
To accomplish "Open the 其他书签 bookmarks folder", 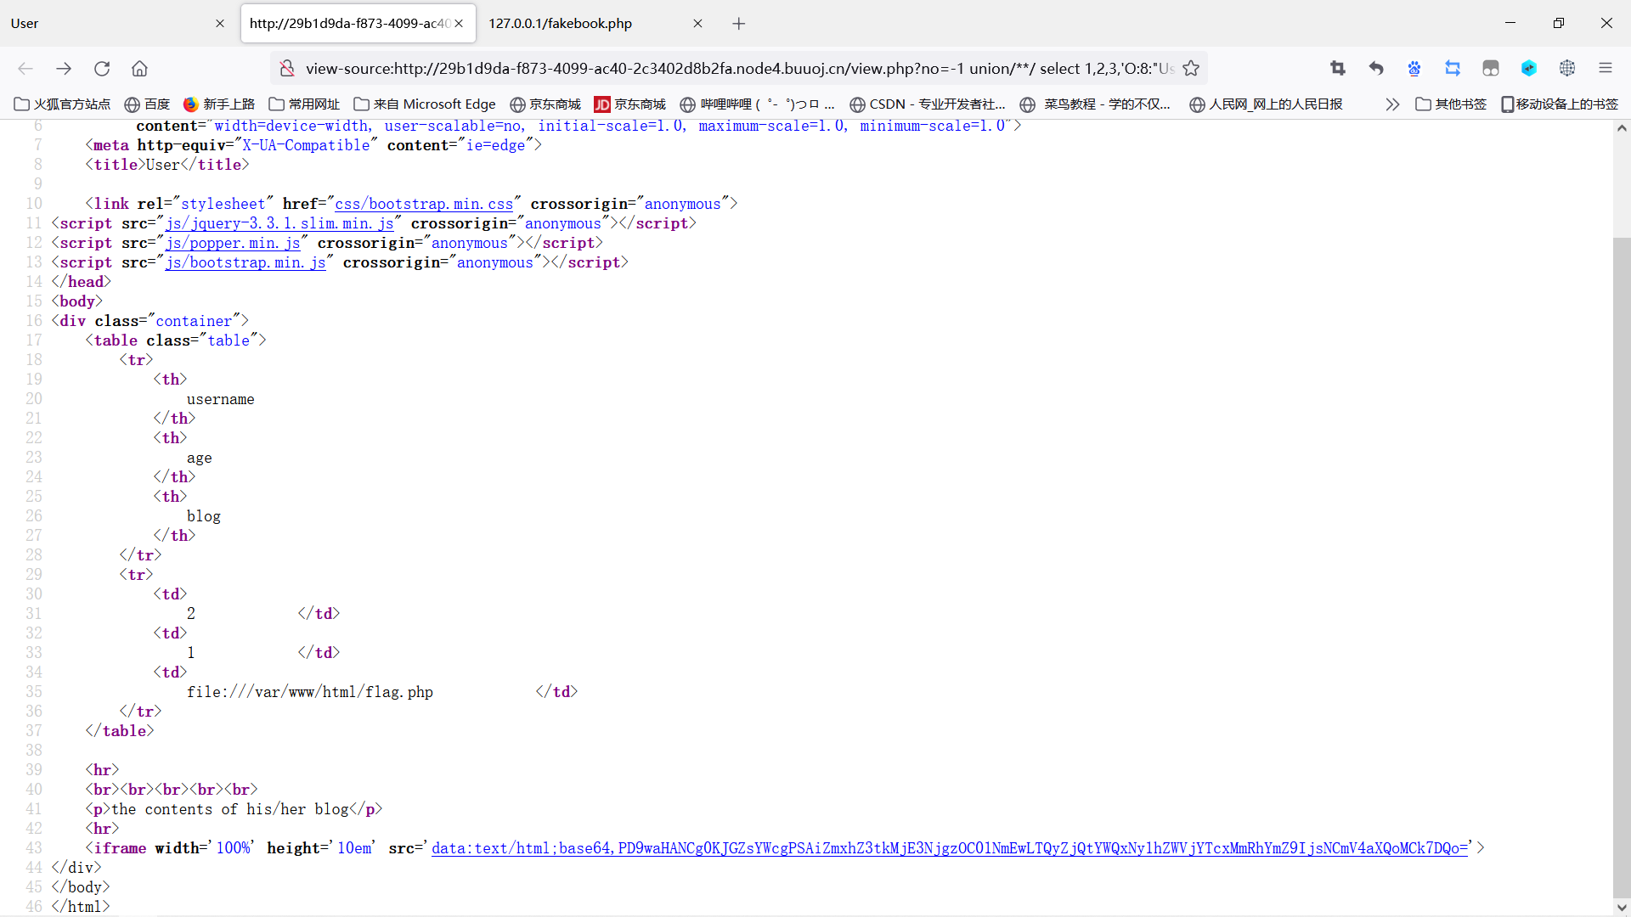I will (1451, 104).
